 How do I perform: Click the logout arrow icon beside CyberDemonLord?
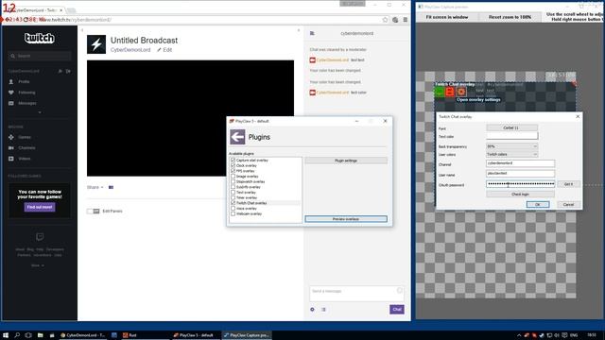point(68,72)
